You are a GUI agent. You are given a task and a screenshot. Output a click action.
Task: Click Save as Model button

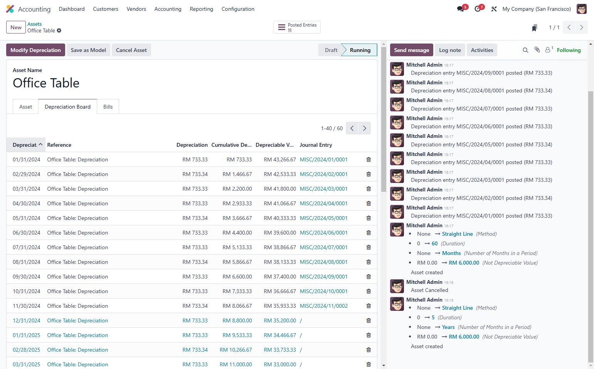point(88,50)
